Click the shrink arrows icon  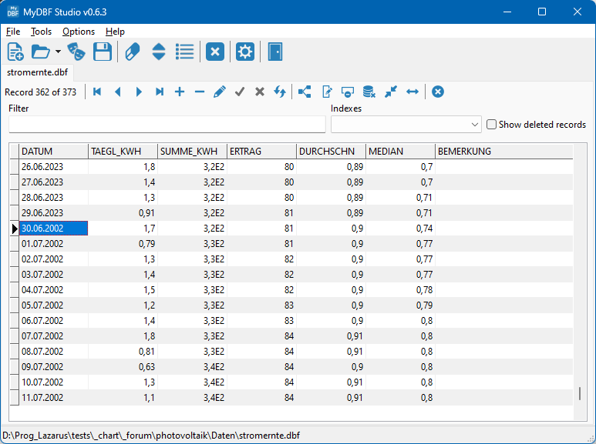tap(391, 92)
